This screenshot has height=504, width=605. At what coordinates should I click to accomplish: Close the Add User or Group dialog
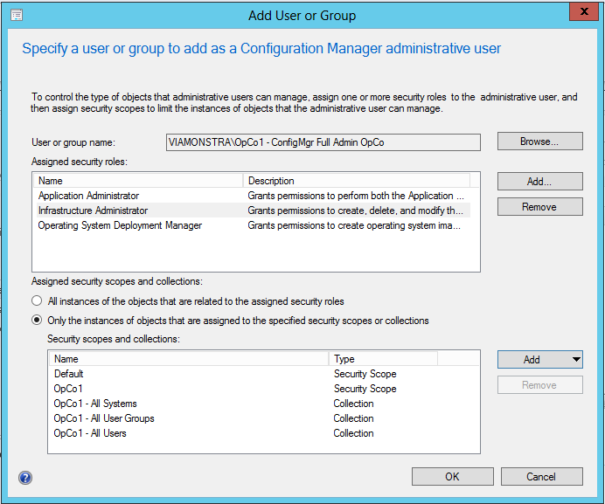[x=584, y=11]
